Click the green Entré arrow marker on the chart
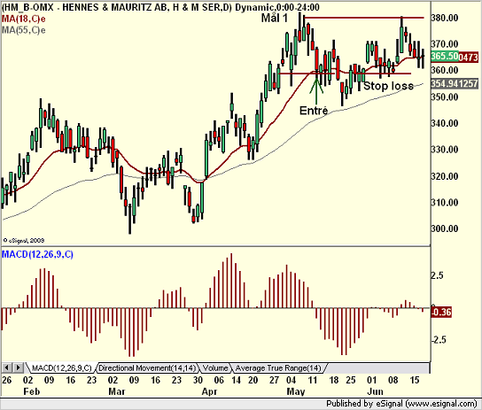 [316, 90]
